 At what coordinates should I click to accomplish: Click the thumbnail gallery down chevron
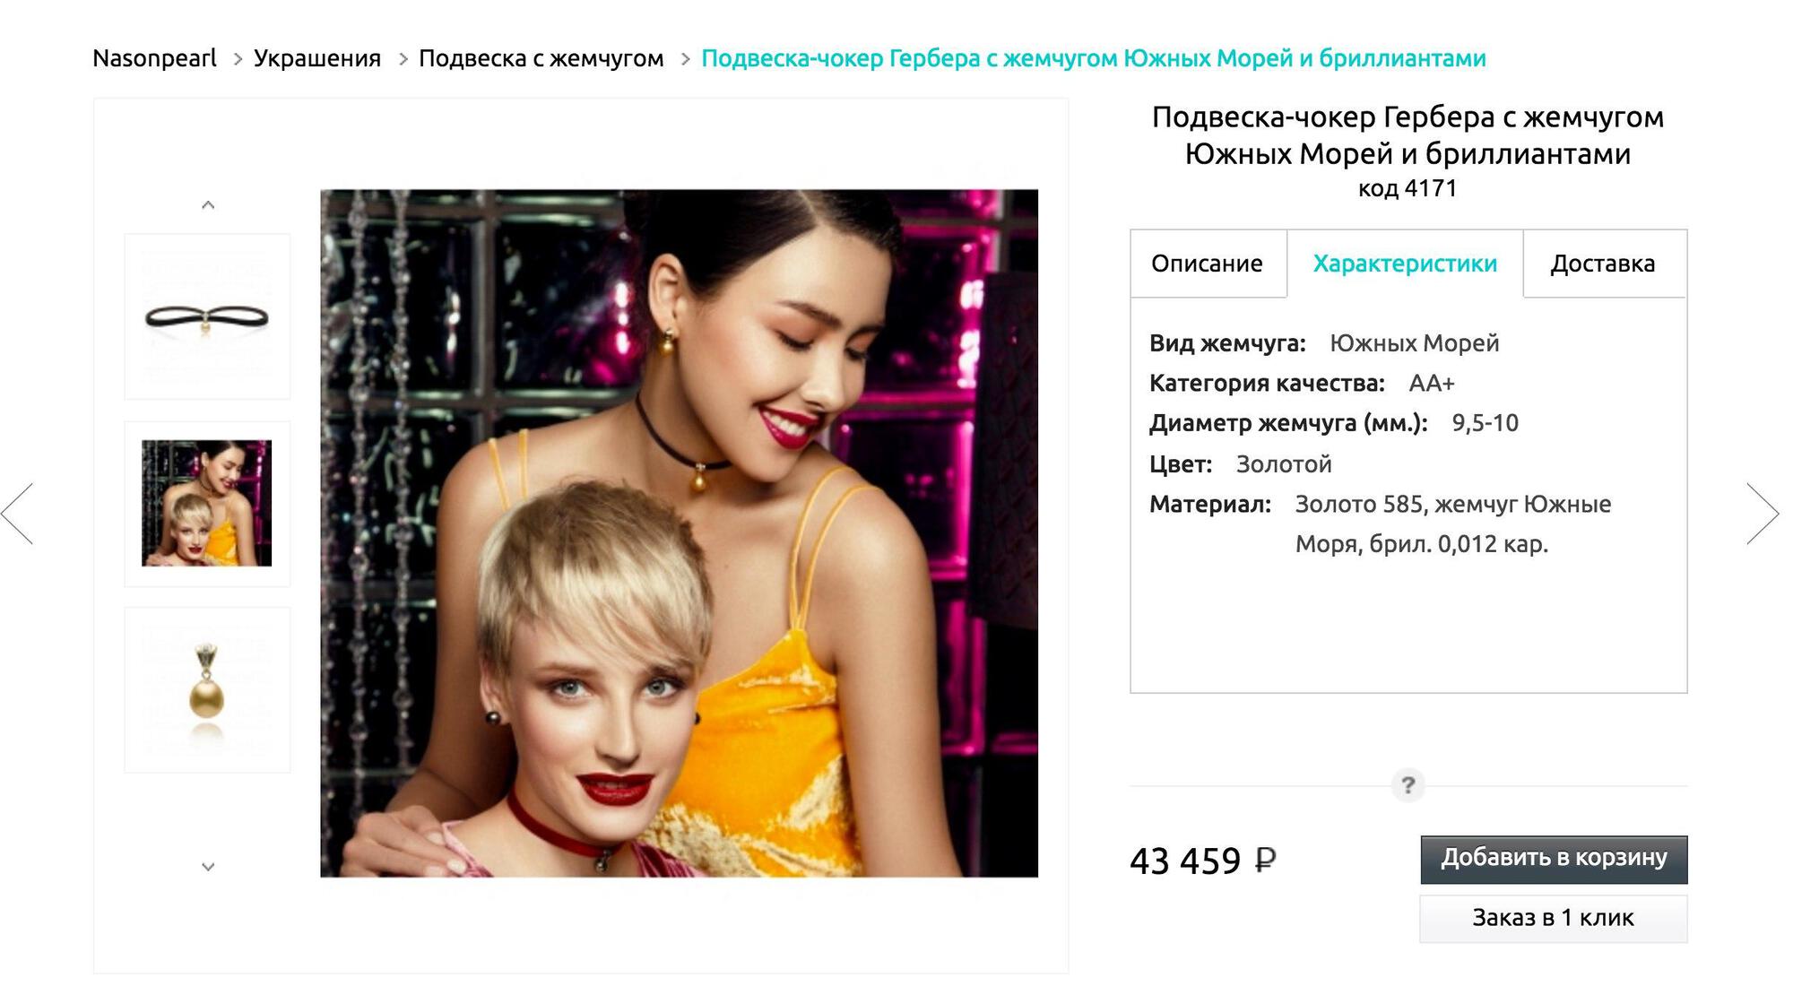point(208,867)
